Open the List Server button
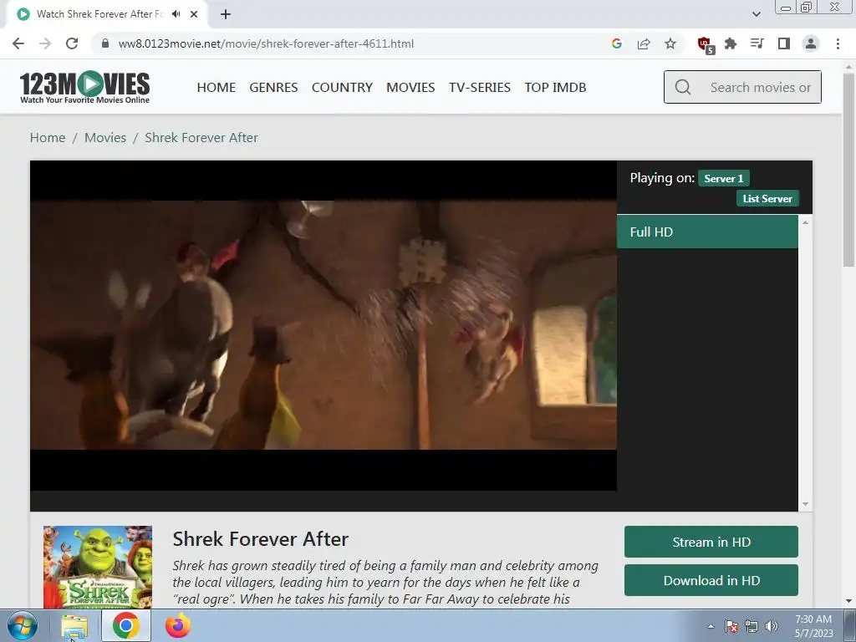 pyautogui.click(x=767, y=199)
